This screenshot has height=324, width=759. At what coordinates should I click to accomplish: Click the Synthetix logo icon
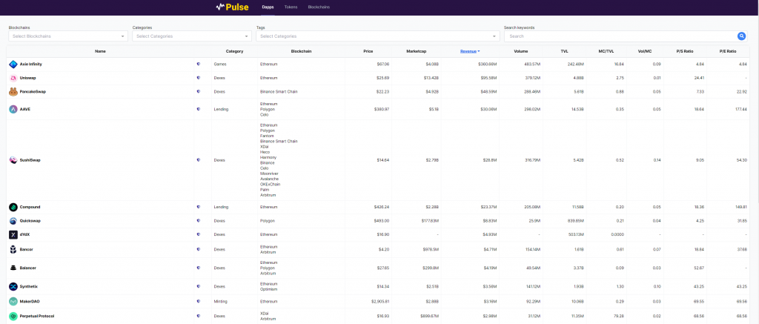coord(13,287)
